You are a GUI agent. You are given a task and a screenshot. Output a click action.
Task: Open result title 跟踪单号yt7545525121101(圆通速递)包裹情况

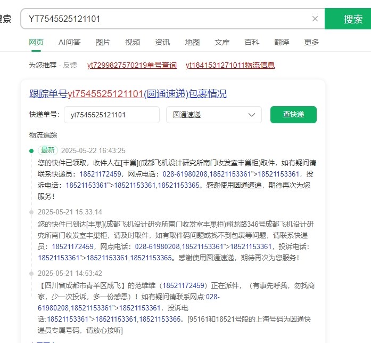[x=128, y=94]
